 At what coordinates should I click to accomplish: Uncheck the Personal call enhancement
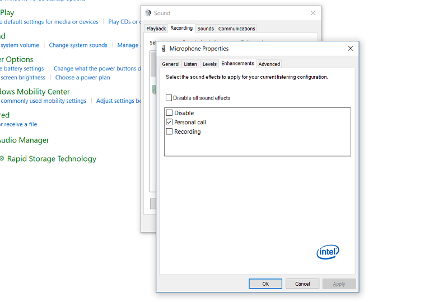click(x=169, y=122)
